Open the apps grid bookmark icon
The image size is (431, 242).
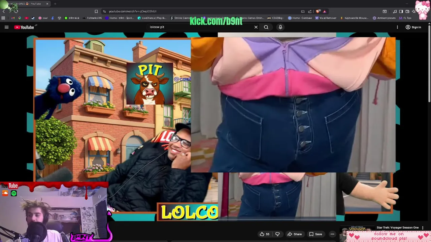[3, 18]
